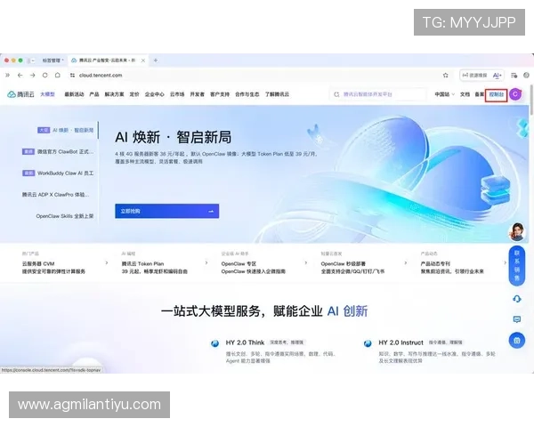
Task: Open the 云市场 nav item
Action: pos(177,94)
